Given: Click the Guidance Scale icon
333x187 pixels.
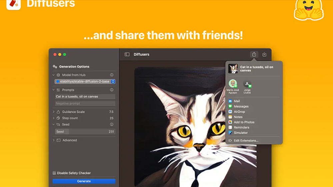Looking at the screenshot, I should tap(58, 112).
